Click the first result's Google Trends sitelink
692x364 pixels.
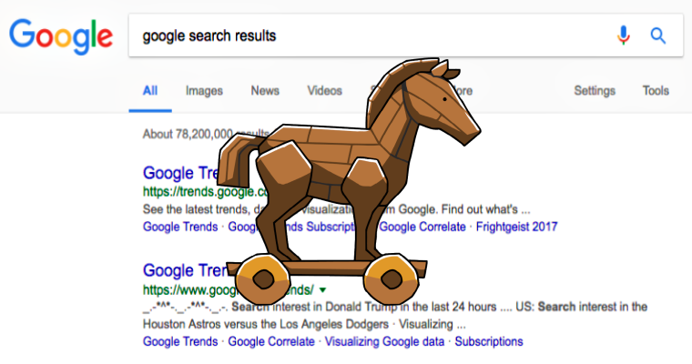(x=180, y=227)
